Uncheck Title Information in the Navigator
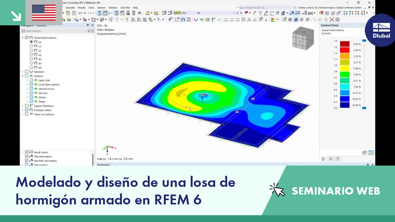 (x=26, y=156)
